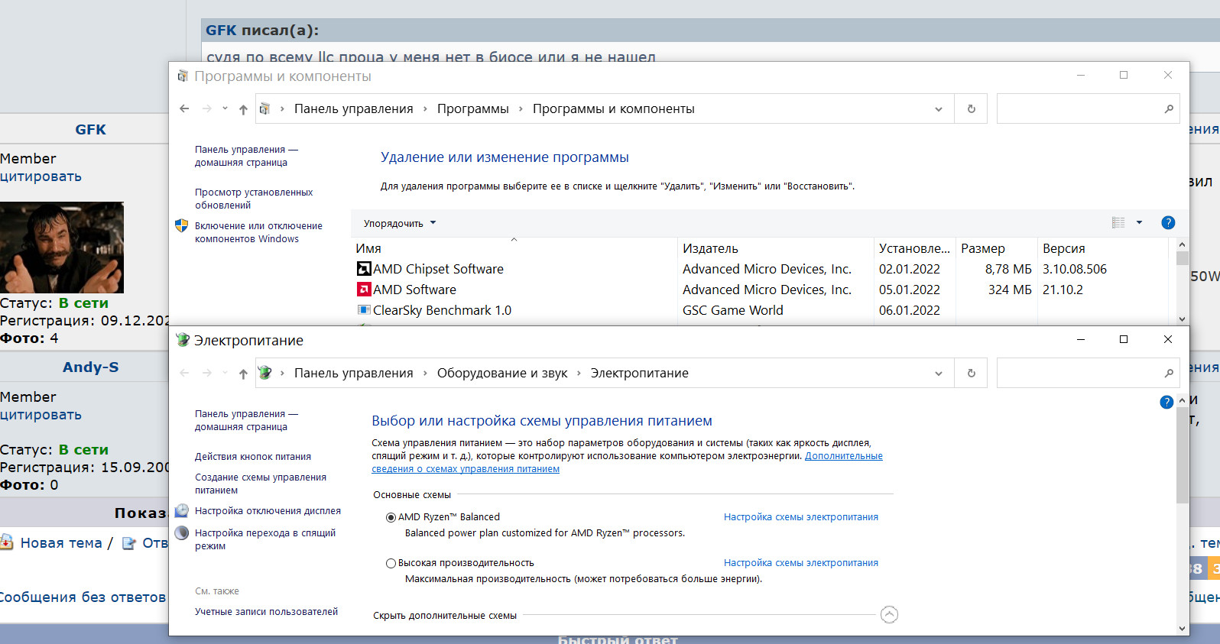Click цитировать under GFK's Member label
The height and width of the screenshot is (644, 1220).
click(x=41, y=176)
